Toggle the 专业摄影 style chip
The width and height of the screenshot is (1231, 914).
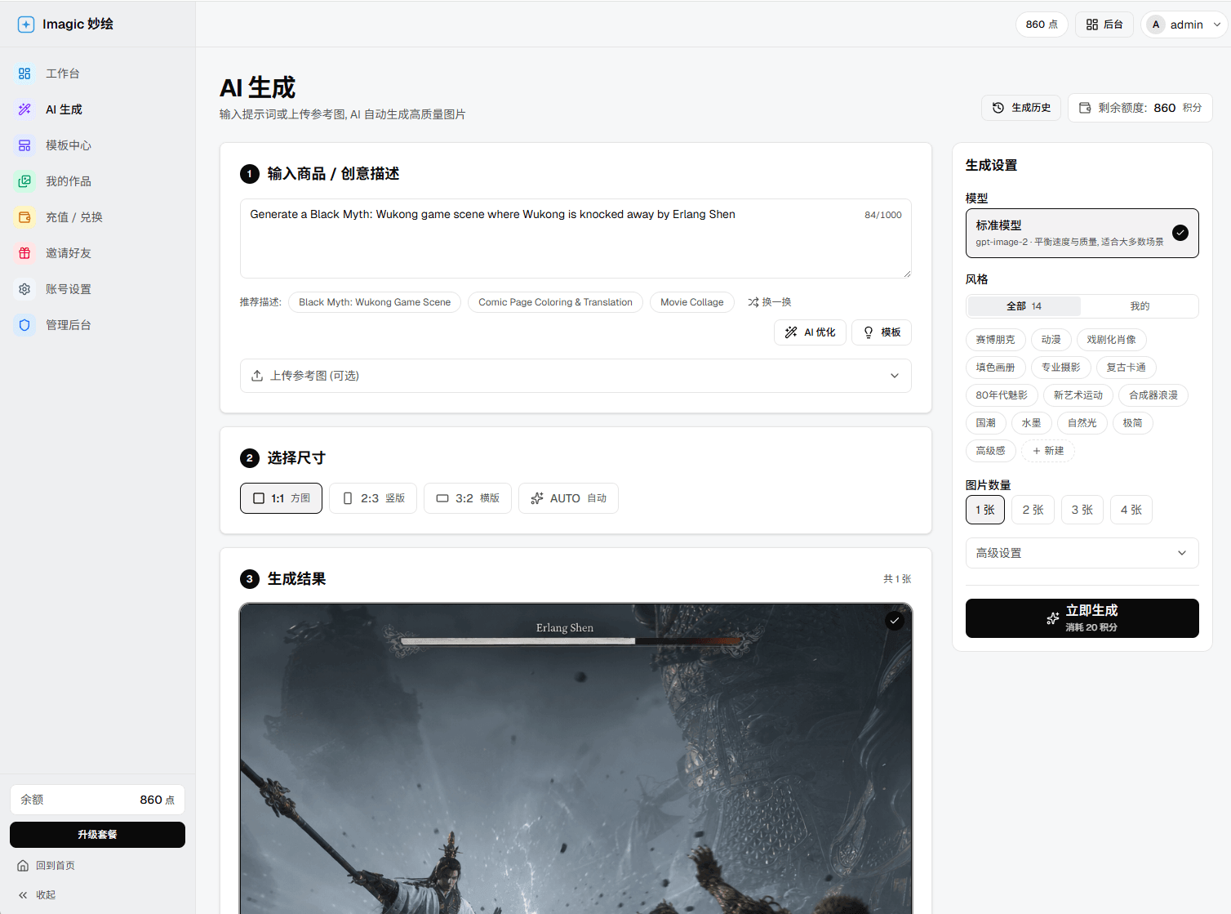[x=1060, y=368]
